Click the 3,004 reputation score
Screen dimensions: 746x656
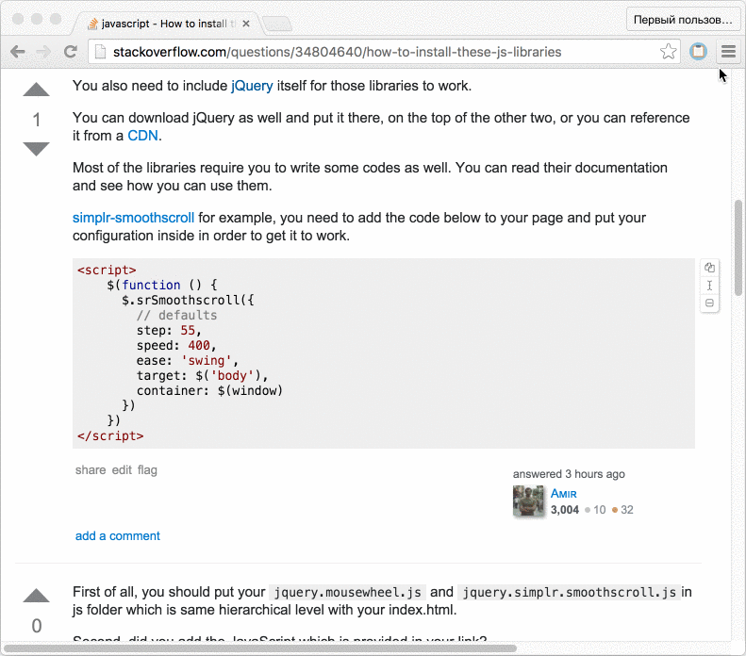(565, 510)
